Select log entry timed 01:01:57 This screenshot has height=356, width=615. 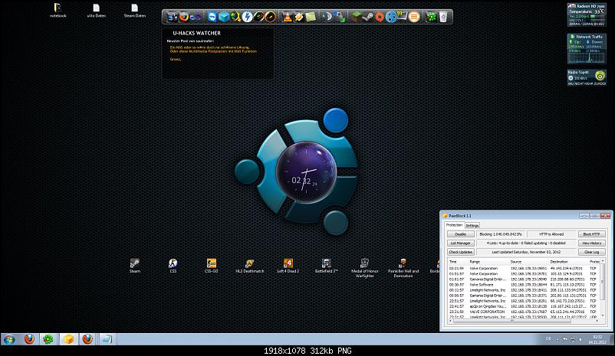point(524,279)
